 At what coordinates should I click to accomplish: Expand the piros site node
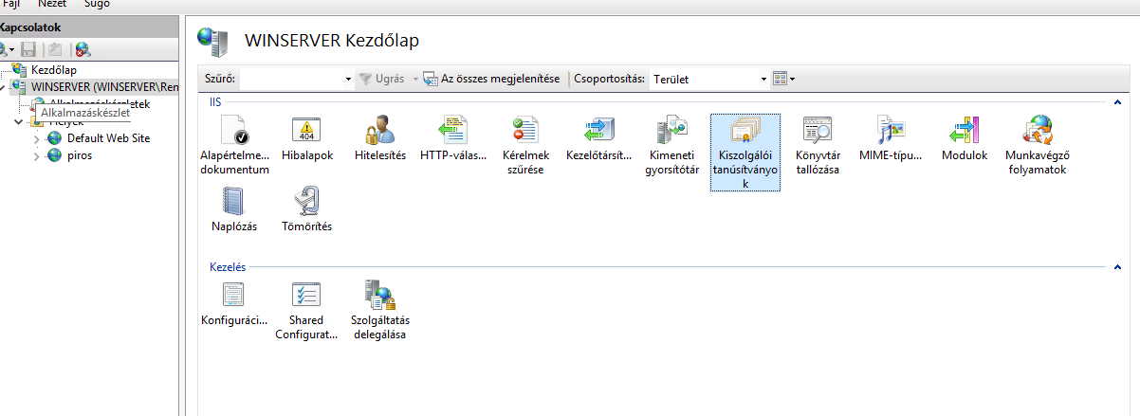[37, 156]
